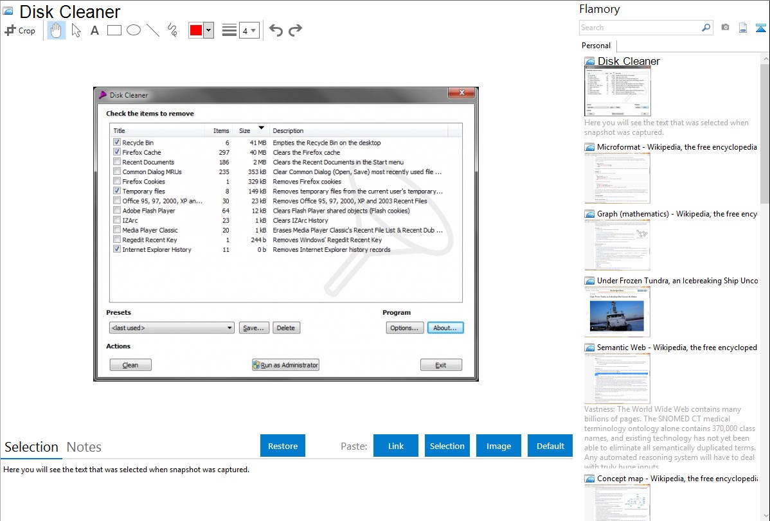
Task: Click the Save... preset button
Action: [x=254, y=328]
